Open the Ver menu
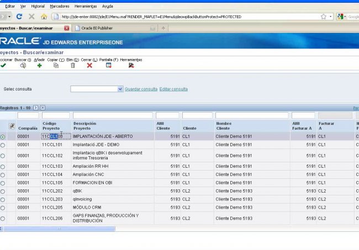The width and height of the screenshot is (359, 250). click(23, 6)
